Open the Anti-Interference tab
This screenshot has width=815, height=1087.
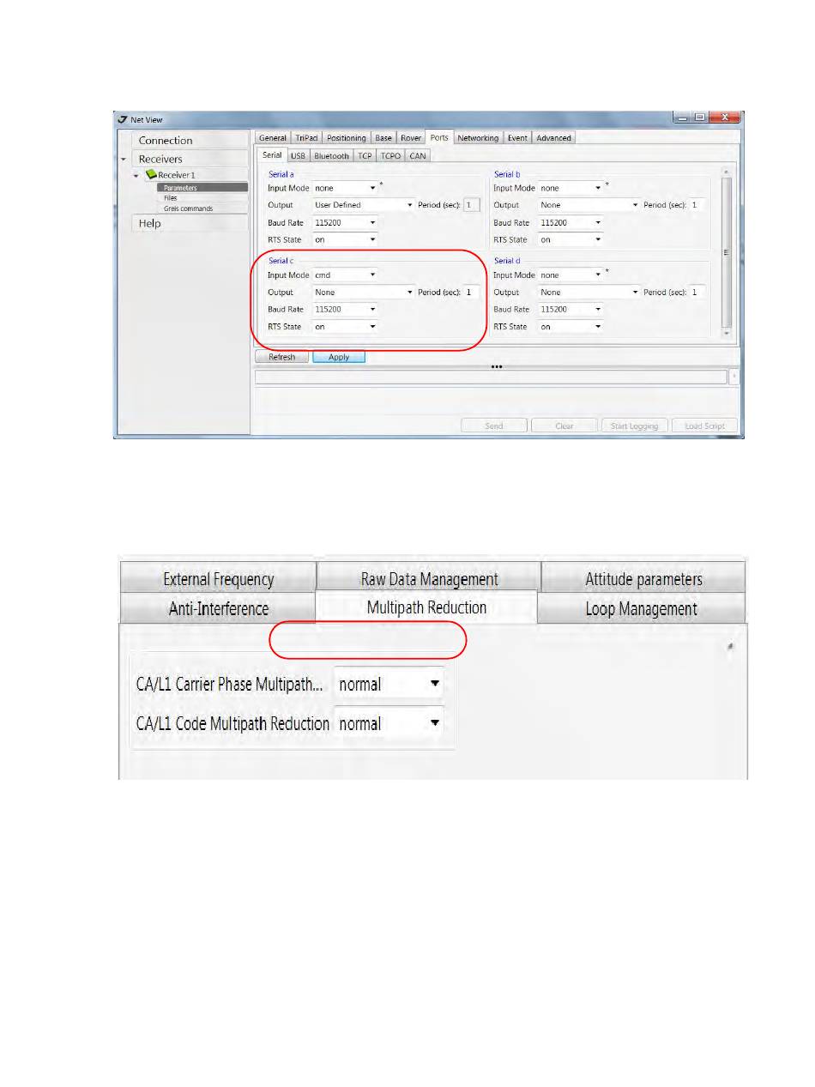pyautogui.click(x=218, y=609)
